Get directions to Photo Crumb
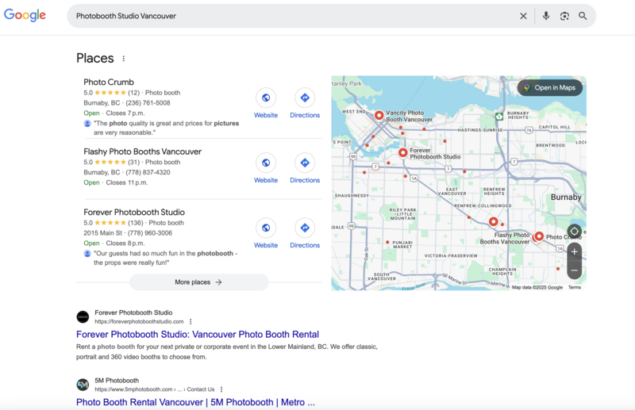This screenshot has height=410, width=635. (x=305, y=98)
